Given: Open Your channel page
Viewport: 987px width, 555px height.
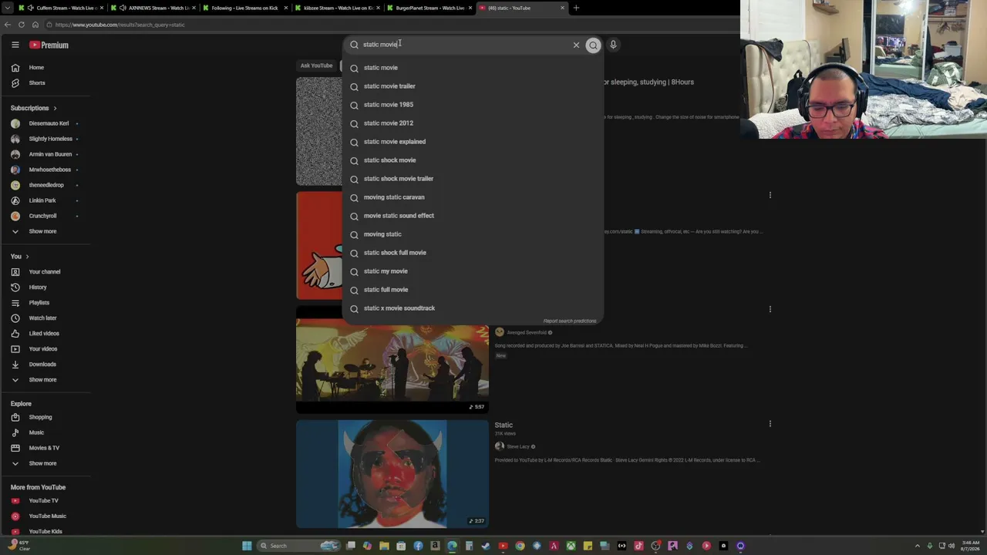Looking at the screenshot, I should click(45, 272).
